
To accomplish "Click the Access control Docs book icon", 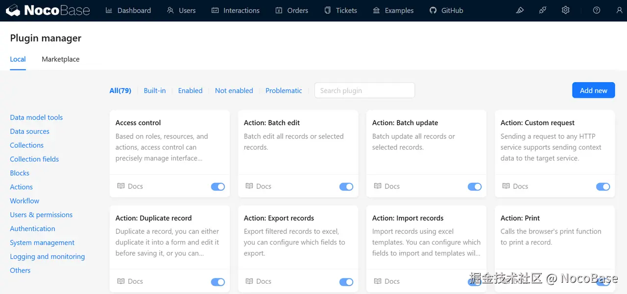I will click(x=121, y=186).
